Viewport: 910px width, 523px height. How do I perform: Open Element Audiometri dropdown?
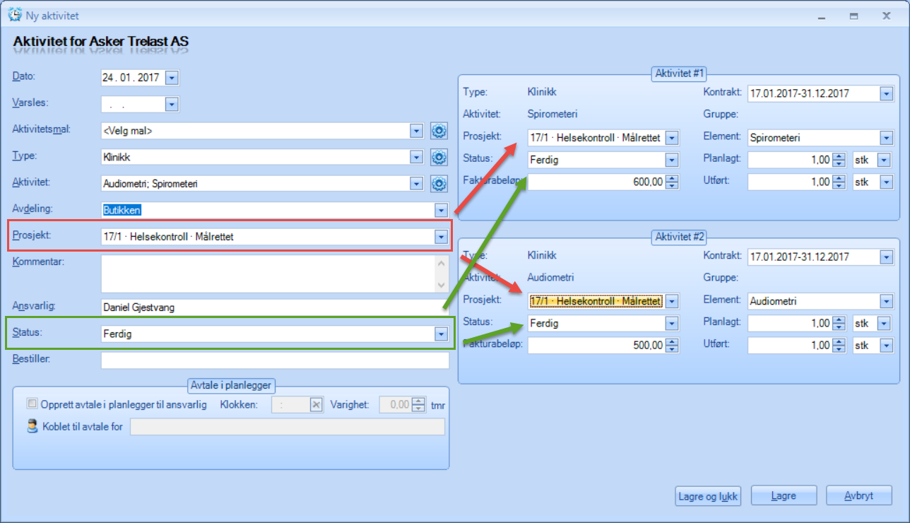pos(887,301)
